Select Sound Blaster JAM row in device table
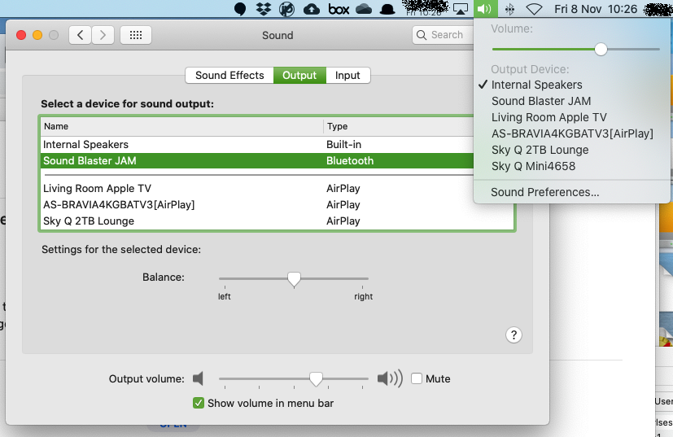This screenshot has width=673, height=437. pyautogui.click(x=257, y=161)
